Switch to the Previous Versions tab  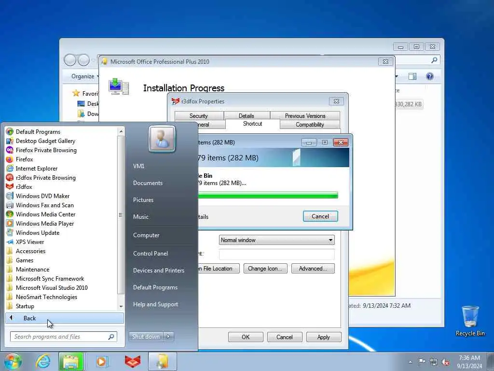[305, 116]
